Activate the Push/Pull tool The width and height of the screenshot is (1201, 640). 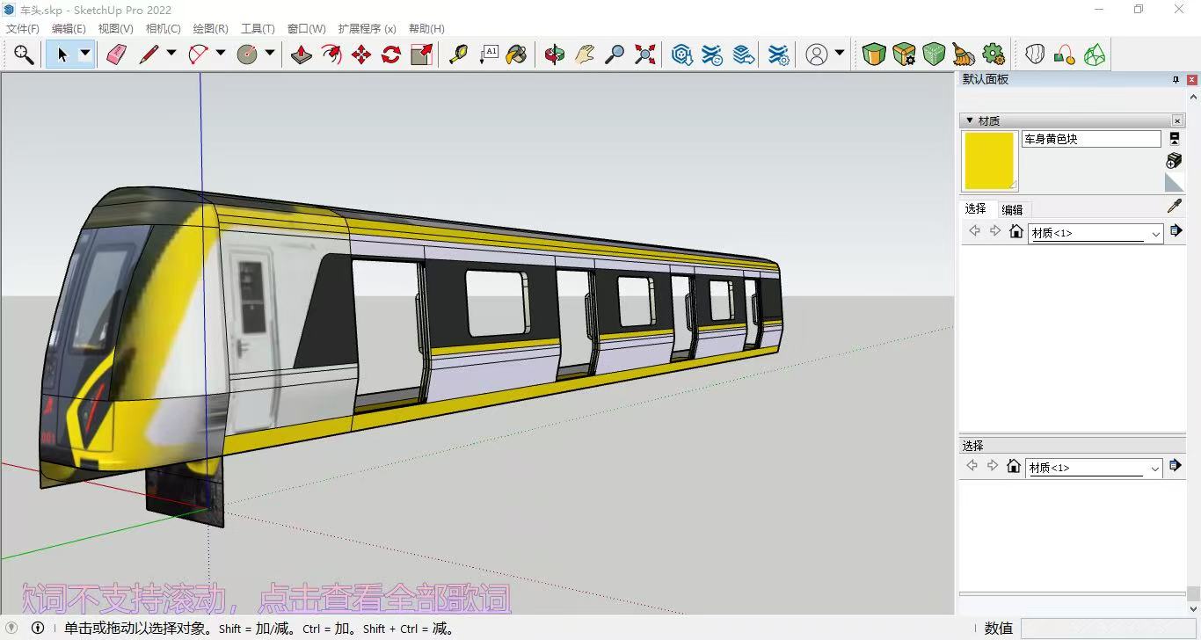302,55
